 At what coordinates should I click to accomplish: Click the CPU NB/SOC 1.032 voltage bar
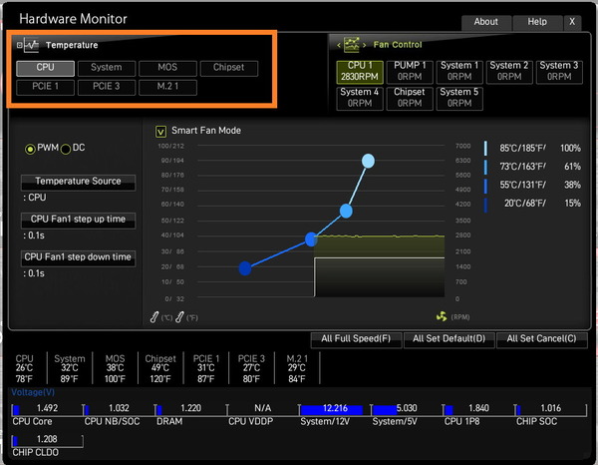(x=119, y=410)
